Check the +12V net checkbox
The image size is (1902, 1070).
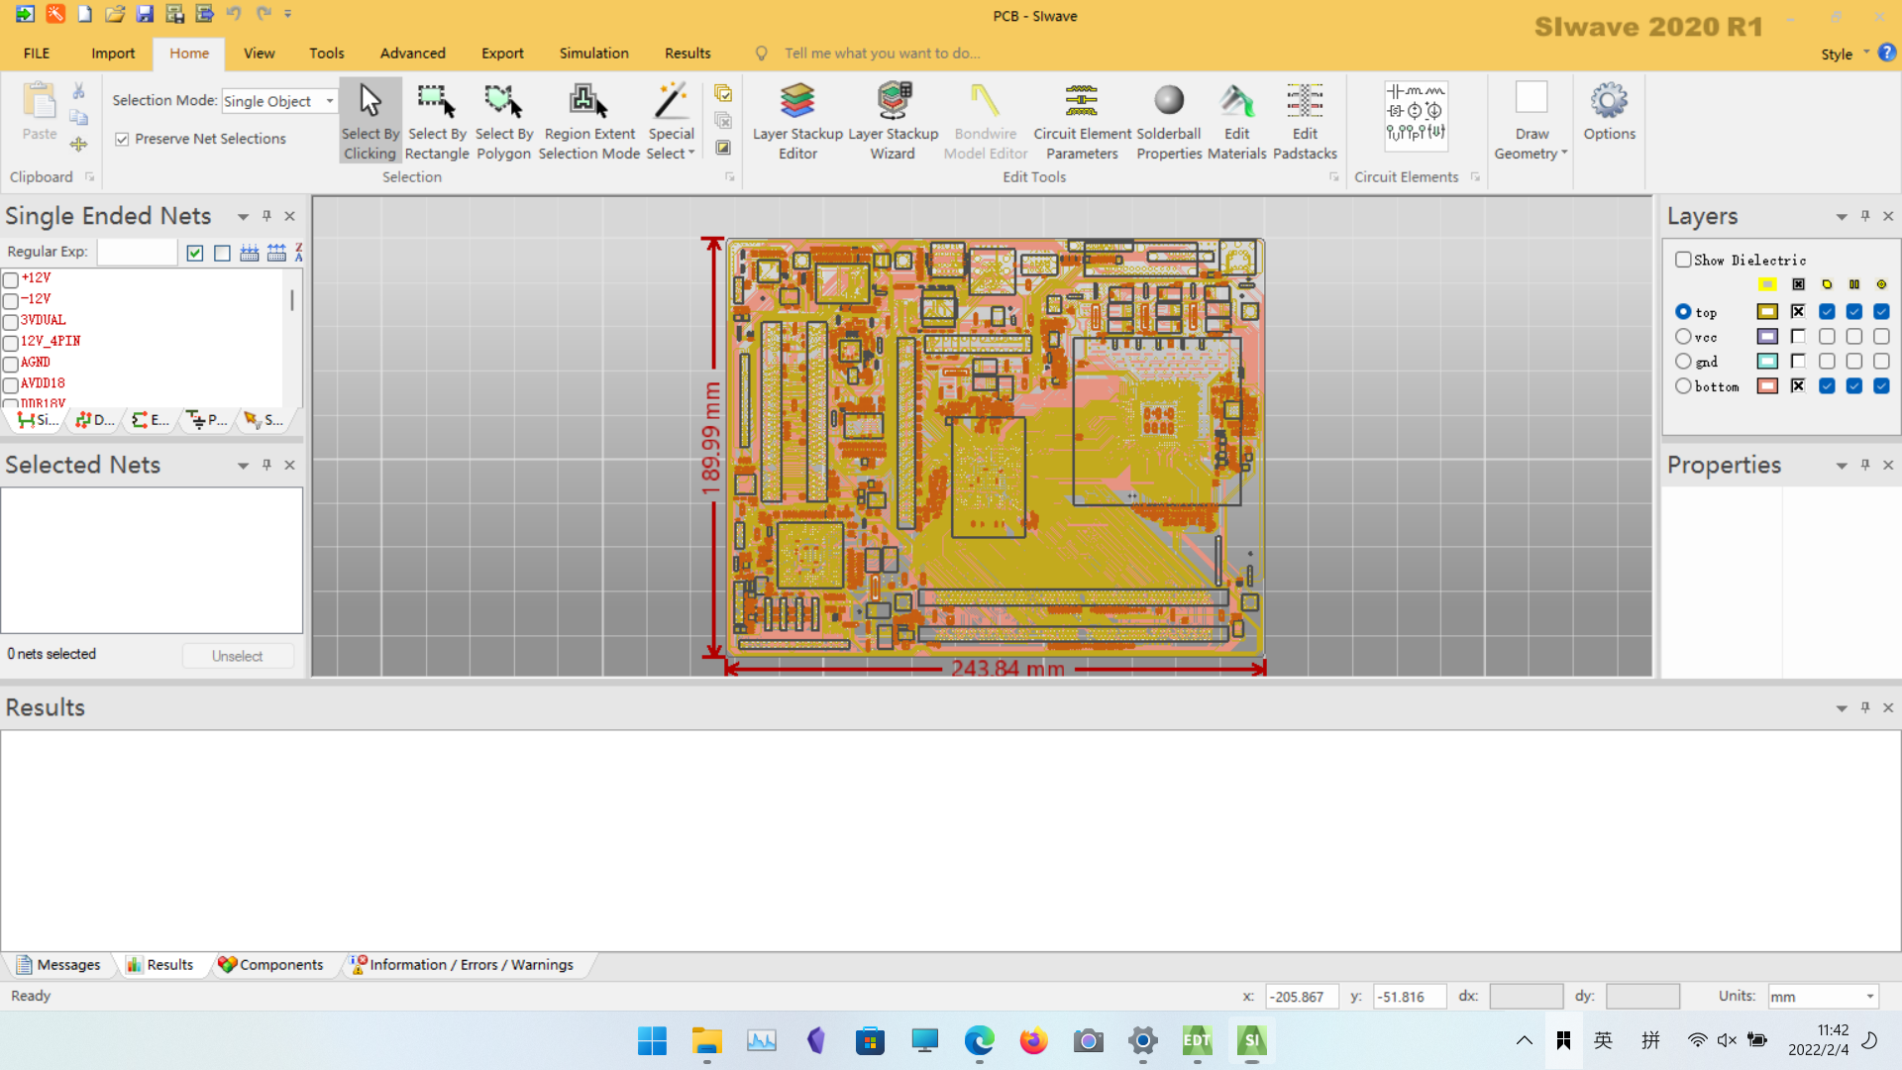(x=11, y=279)
